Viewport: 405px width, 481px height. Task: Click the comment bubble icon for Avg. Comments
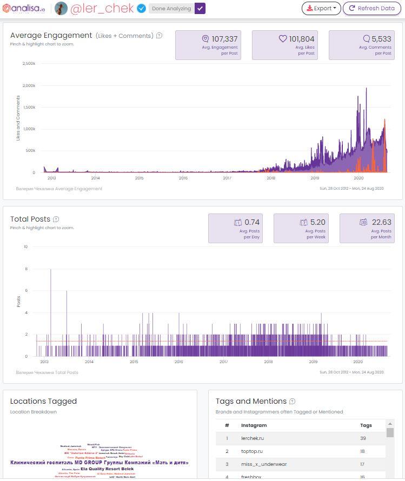click(x=367, y=39)
